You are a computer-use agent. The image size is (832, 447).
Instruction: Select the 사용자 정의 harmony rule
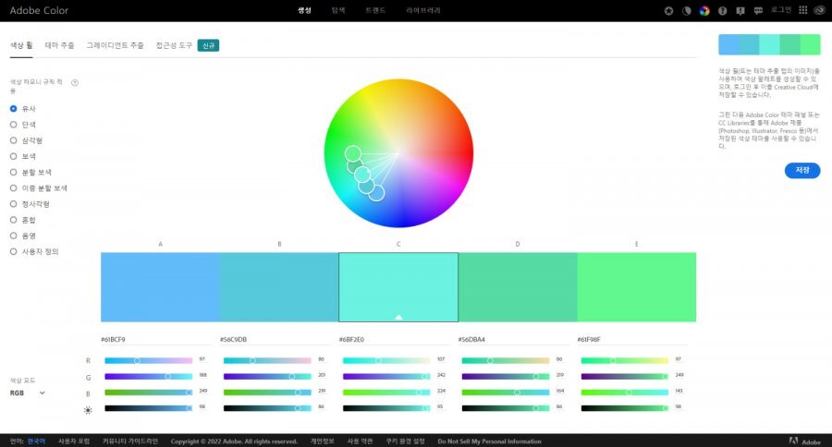click(34, 252)
